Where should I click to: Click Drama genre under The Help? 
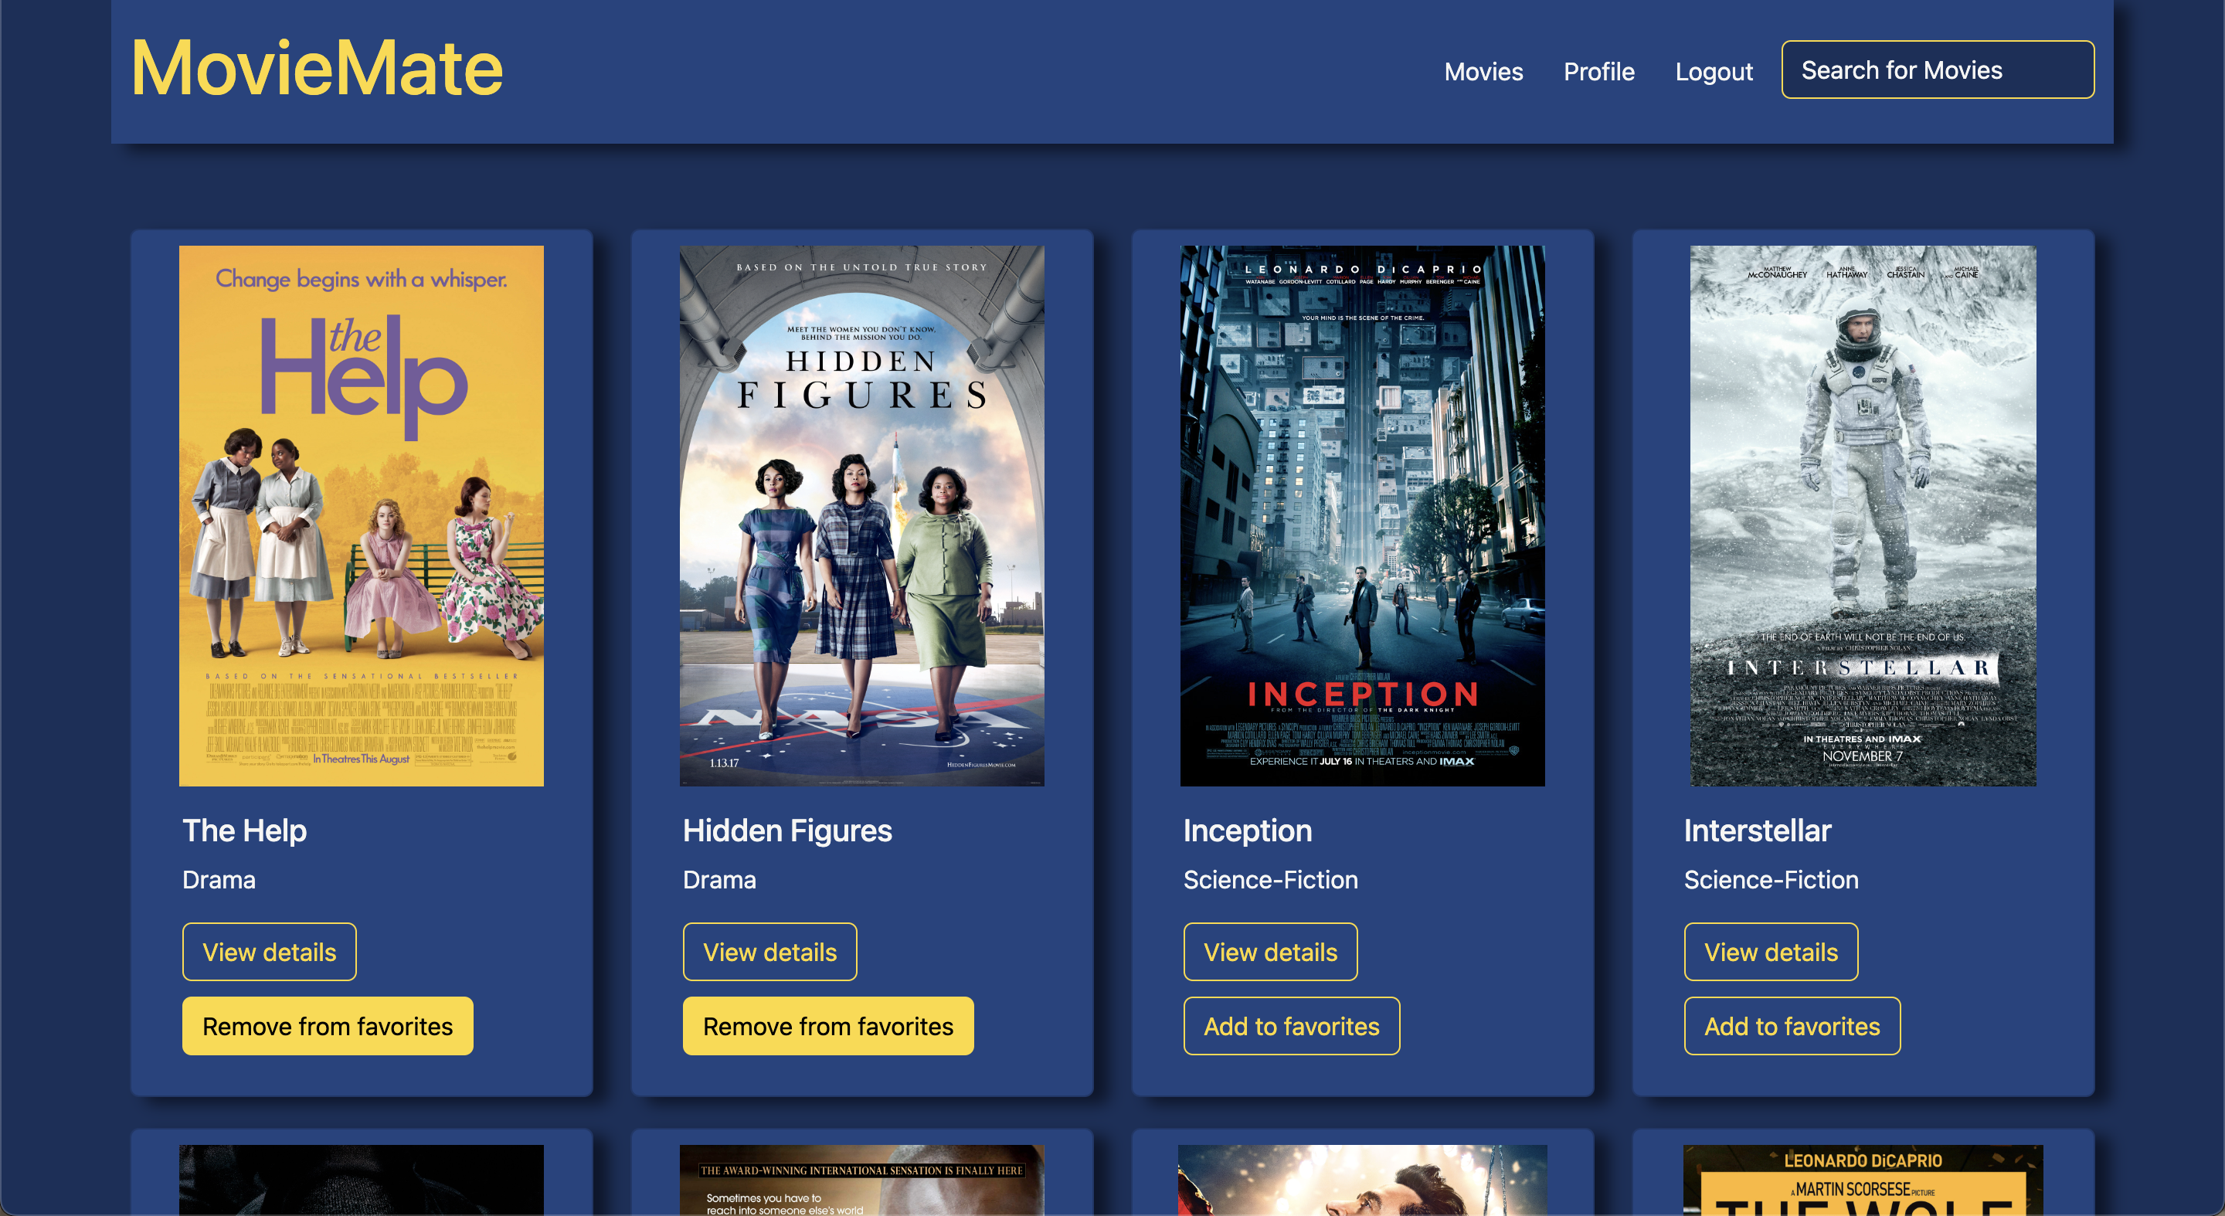click(219, 879)
